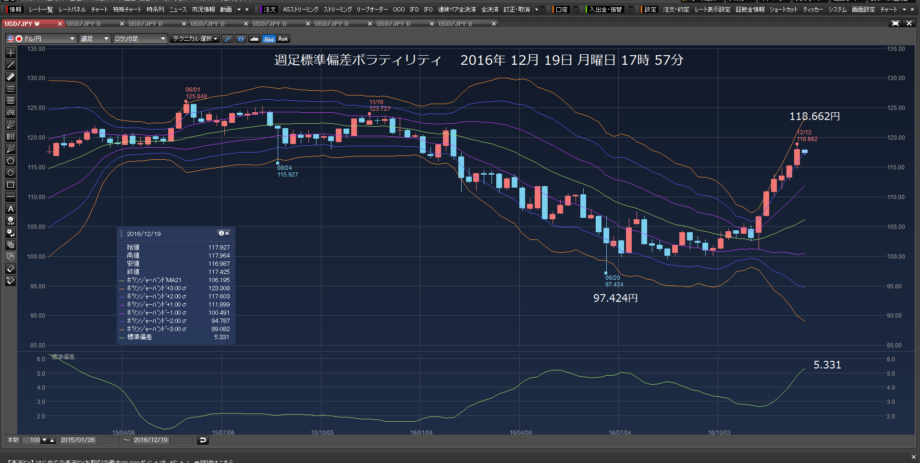Click the bar count up stepper arrow
The image size is (920, 463).
[x=52, y=440]
